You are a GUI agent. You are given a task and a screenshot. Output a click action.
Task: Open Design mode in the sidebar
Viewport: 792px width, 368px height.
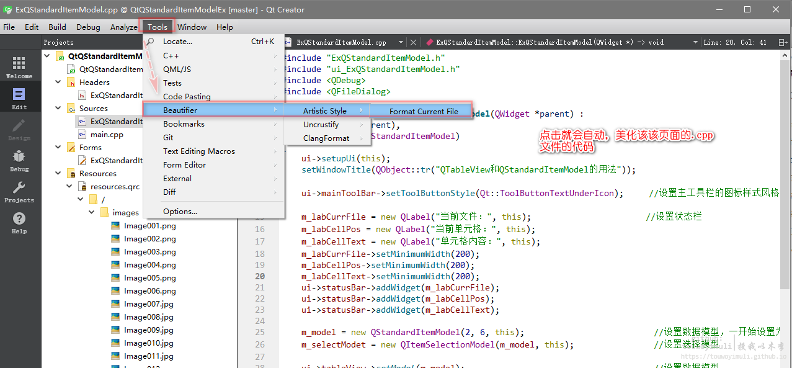[19, 129]
